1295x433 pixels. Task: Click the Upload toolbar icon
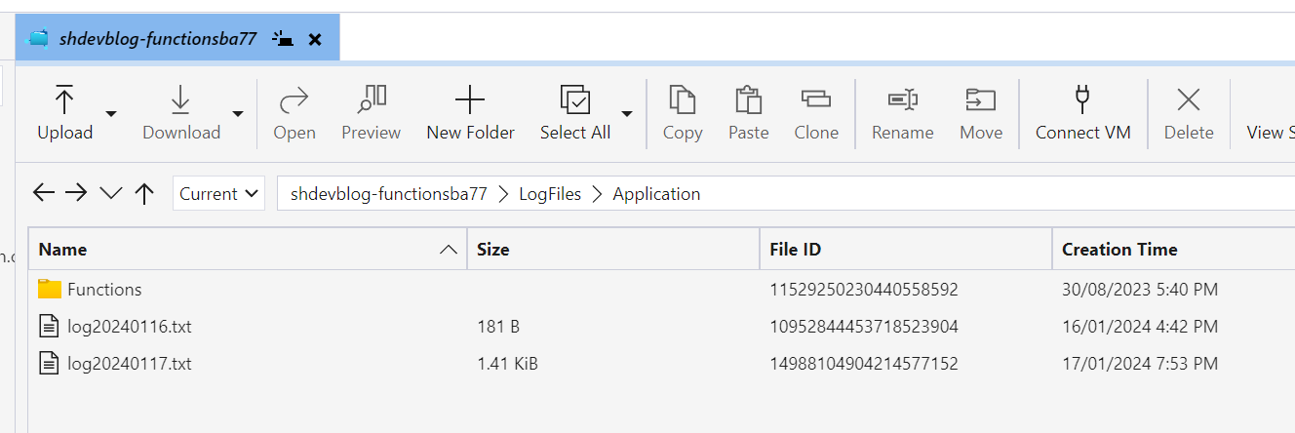click(x=64, y=99)
